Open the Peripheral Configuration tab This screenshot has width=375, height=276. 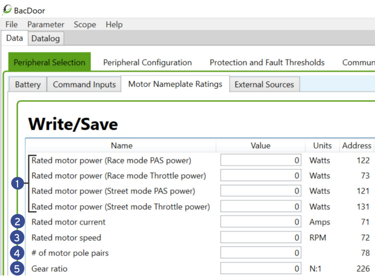[147, 62]
